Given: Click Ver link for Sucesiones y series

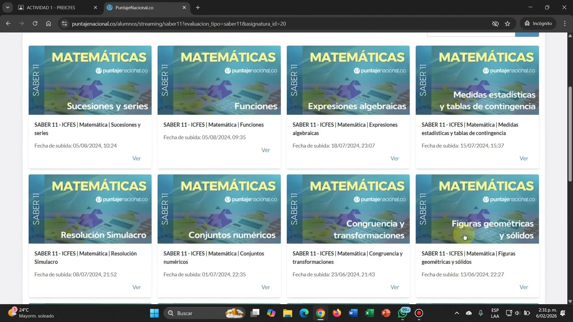Looking at the screenshot, I should [x=137, y=158].
